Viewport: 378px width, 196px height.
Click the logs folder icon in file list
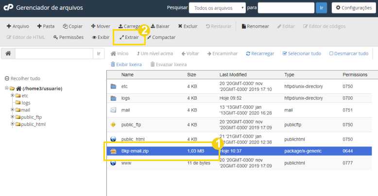click(x=113, y=98)
